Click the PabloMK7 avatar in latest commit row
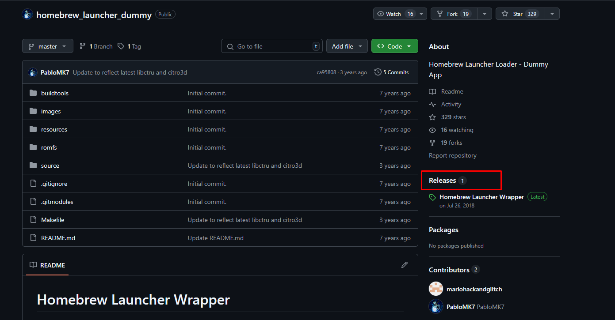The image size is (615, 320). (x=33, y=72)
